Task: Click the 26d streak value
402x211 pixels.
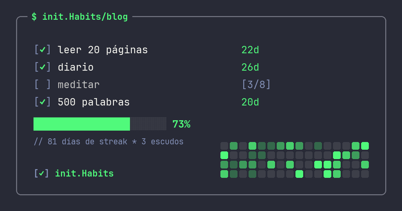Action: point(250,67)
